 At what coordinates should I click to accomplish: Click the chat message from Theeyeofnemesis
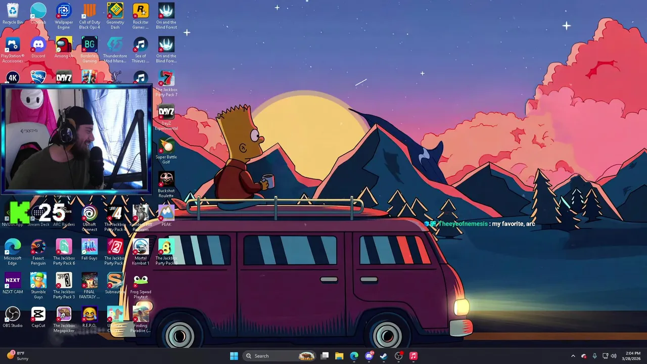click(480, 224)
